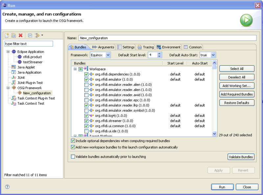Viewport: 263px width, 195px height.
Task: Click the Workspace folder icon in bundles
Action: (x=86, y=69)
